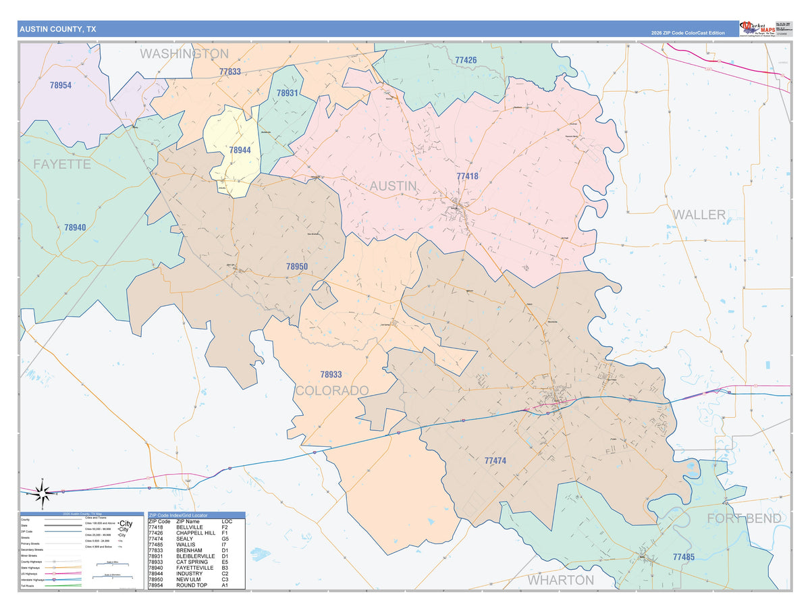Click the 78940 ZIP label on the map
The height and width of the screenshot is (613, 810).
pos(75,228)
